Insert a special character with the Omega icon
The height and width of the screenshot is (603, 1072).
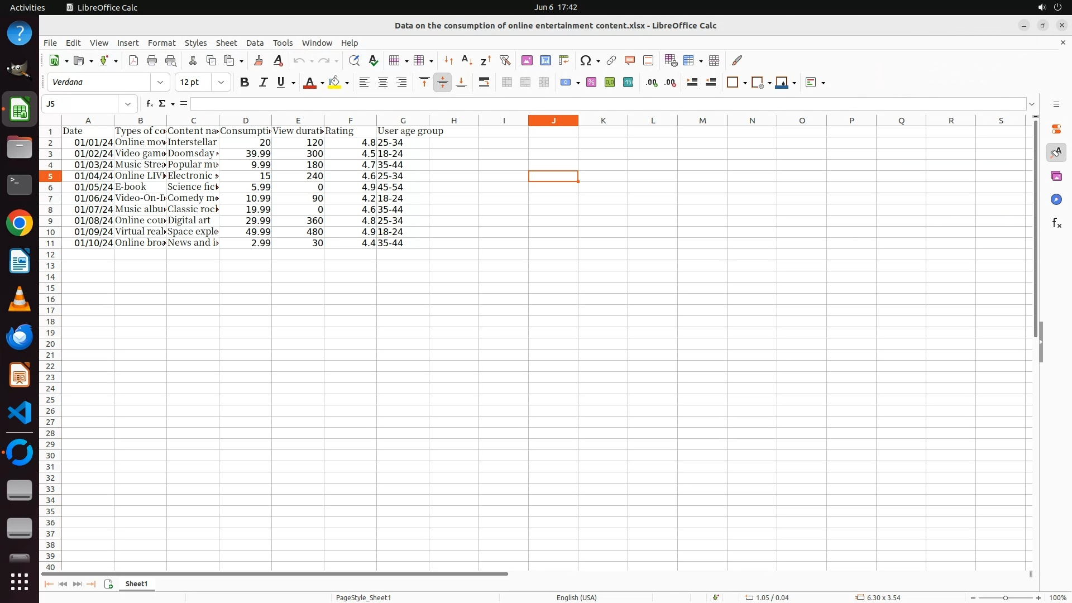point(585,60)
